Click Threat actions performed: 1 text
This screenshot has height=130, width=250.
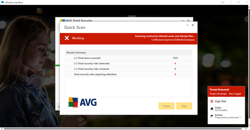228,117
